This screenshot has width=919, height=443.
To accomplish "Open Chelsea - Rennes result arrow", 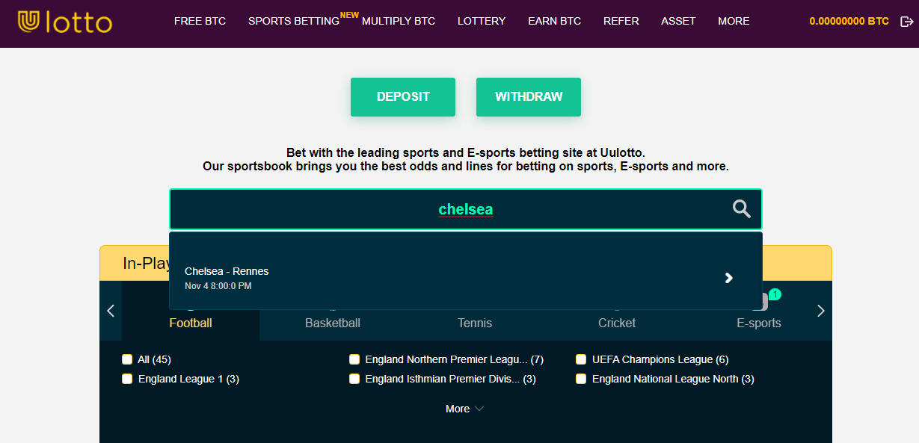I will [729, 278].
